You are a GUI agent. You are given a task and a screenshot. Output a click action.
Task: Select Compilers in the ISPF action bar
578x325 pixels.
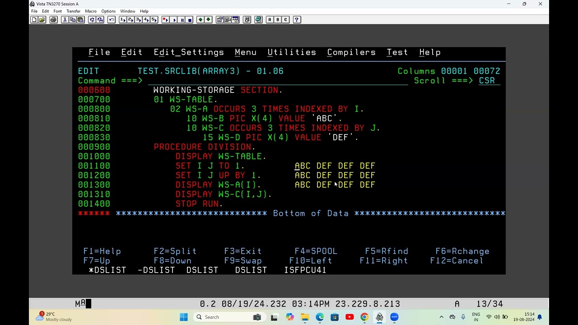(351, 52)
